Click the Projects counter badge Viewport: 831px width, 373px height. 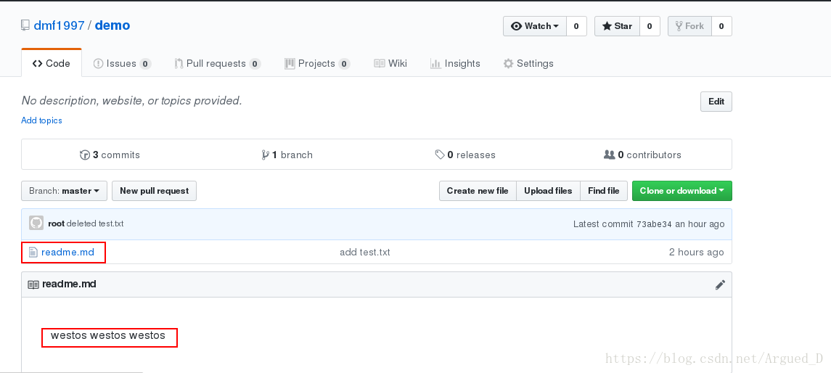click(344, 64)
